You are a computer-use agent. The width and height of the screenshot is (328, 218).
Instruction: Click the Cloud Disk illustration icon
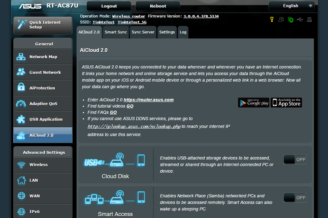tap(115, 160)
